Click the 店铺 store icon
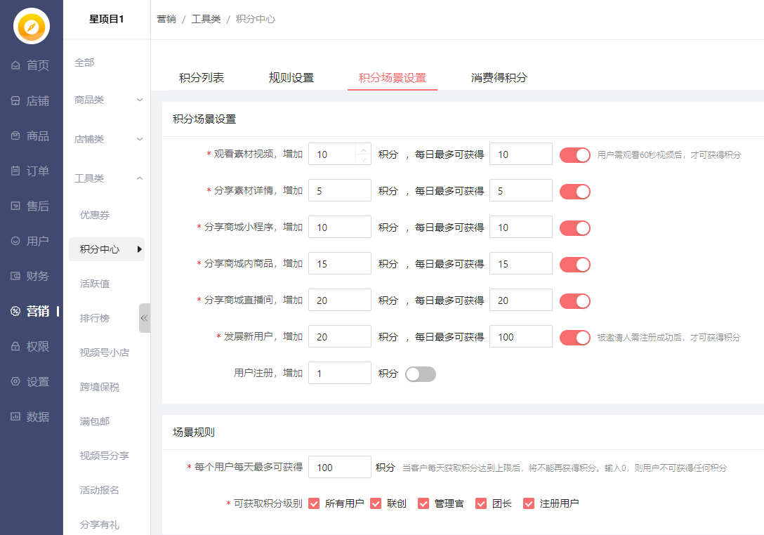The height and width of the screenshot is (535, 764). (x=15, y=101)
